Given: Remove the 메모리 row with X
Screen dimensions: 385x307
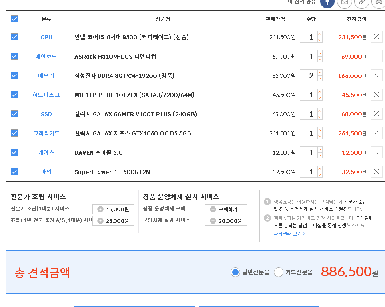Looking at the screenshot, I should (x=376, y=75).
